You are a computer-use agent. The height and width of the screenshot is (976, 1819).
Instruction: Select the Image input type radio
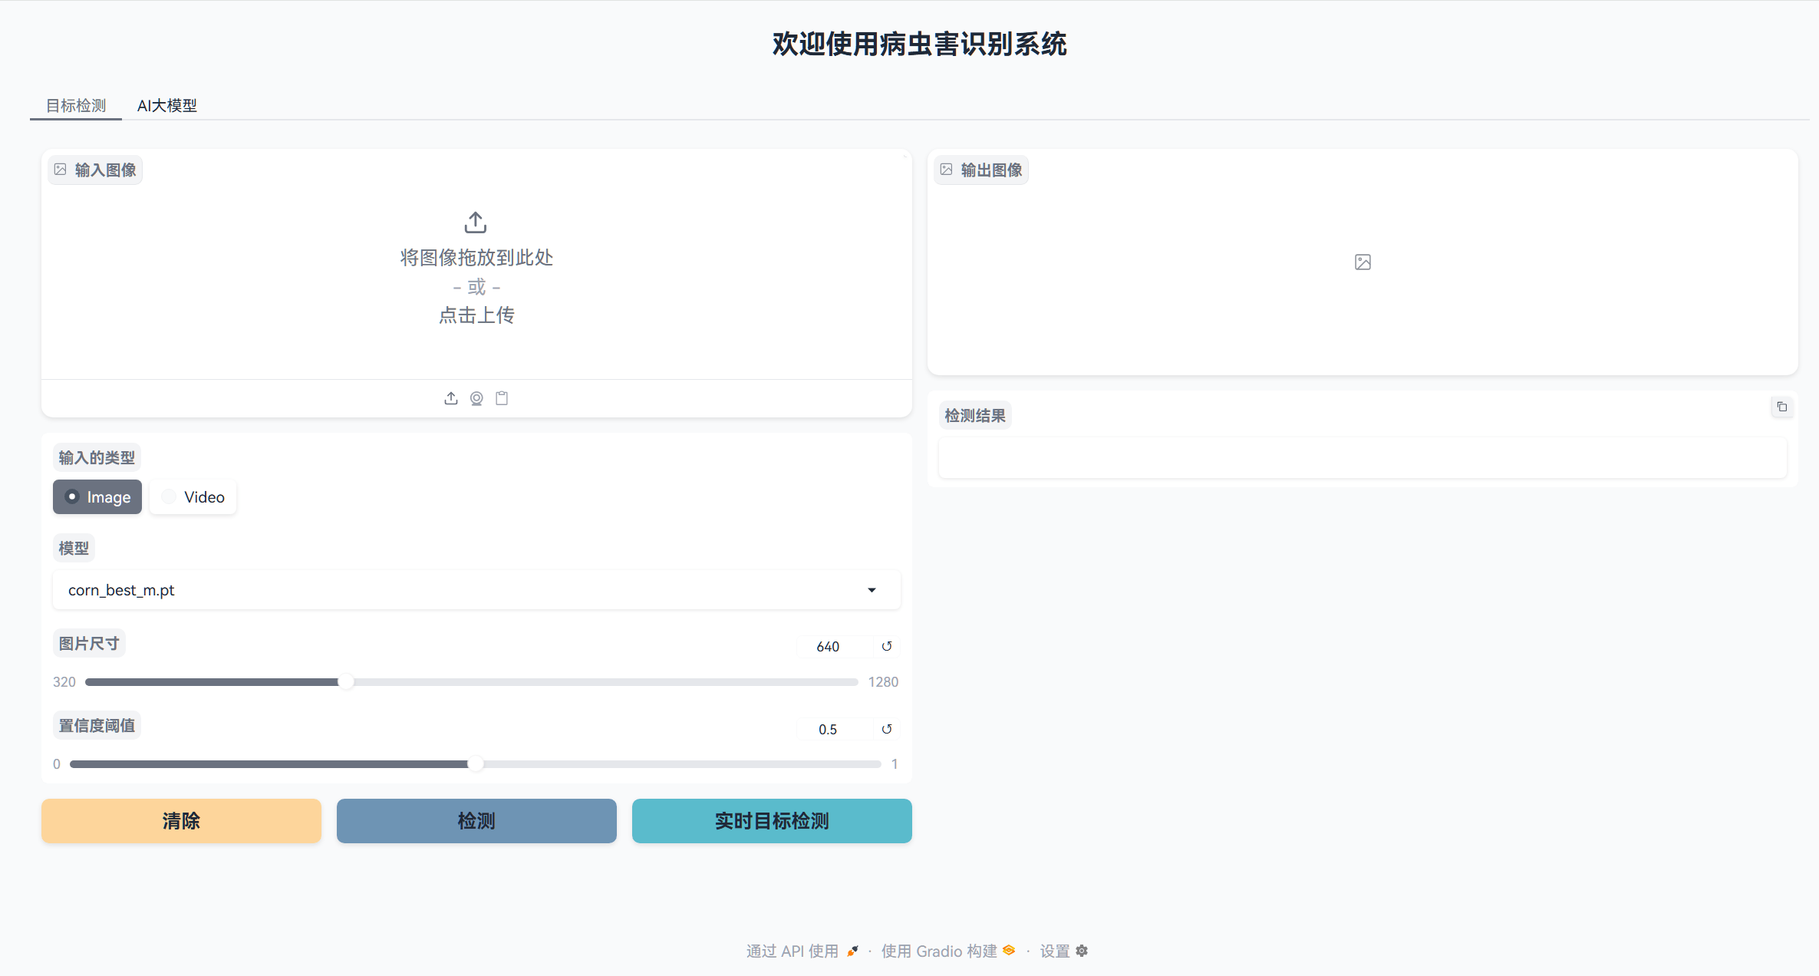pyautogui.click(x=97, y=497)
